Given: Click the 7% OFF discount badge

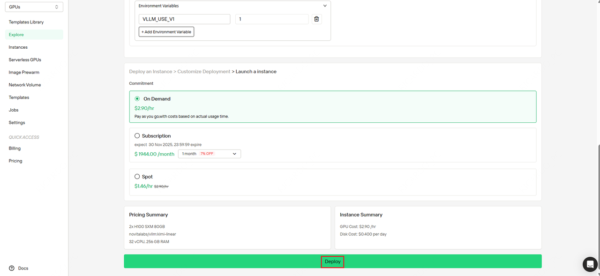Looking at the screenshot, I should [x=207, y=154].
